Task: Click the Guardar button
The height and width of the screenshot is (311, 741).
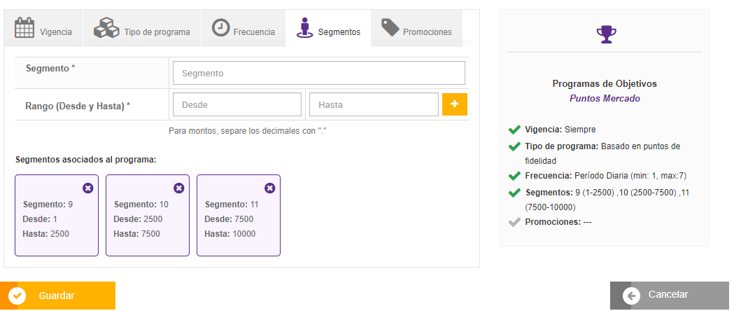Action: pyautogui.click(x=57, y=296)
